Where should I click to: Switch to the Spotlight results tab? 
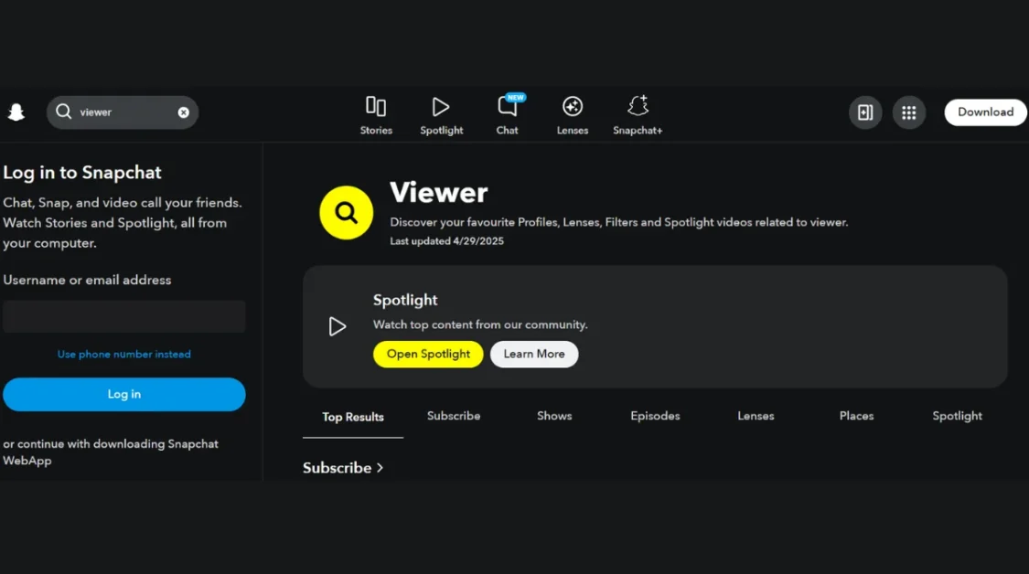coord(958,416)
